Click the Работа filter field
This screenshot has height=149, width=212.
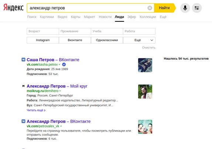[x=139, y=31]
